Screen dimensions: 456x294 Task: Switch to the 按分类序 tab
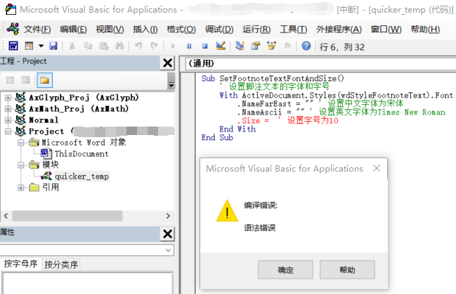pyautogui.click(x=61, y=264)
